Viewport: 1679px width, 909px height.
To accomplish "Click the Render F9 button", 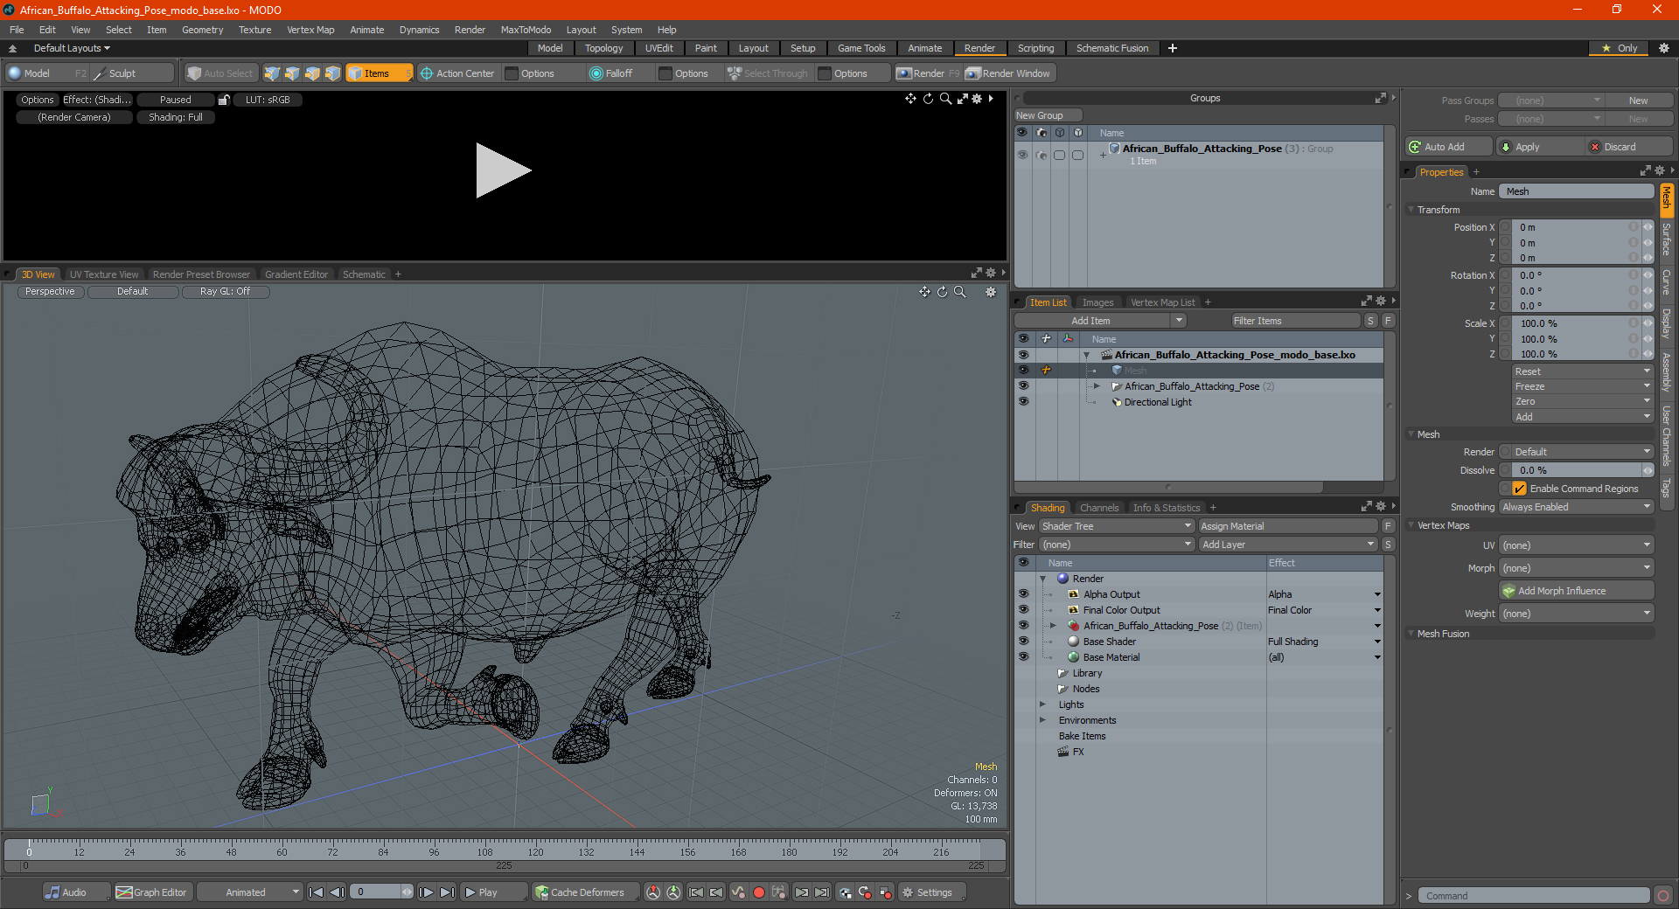I will tap(927, 73).
